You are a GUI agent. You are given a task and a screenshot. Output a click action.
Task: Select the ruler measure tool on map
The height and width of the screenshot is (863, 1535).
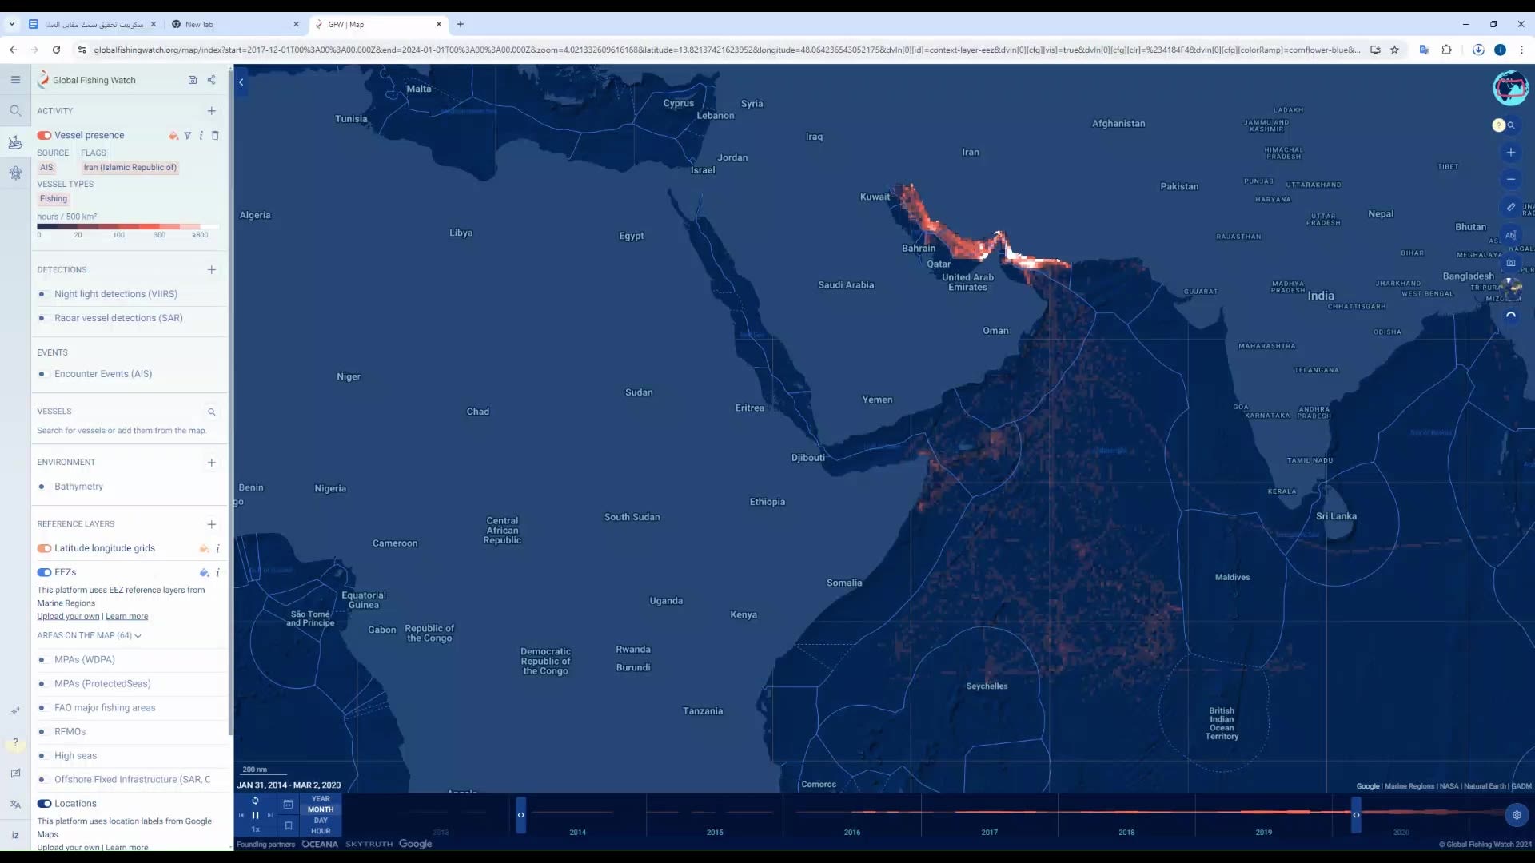1511,207
